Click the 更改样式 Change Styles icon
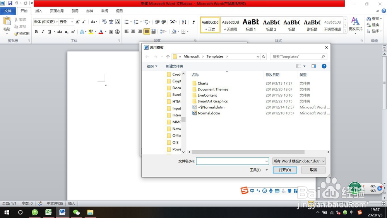The height and width of the screenshot is (218, 387). point(355,24)
